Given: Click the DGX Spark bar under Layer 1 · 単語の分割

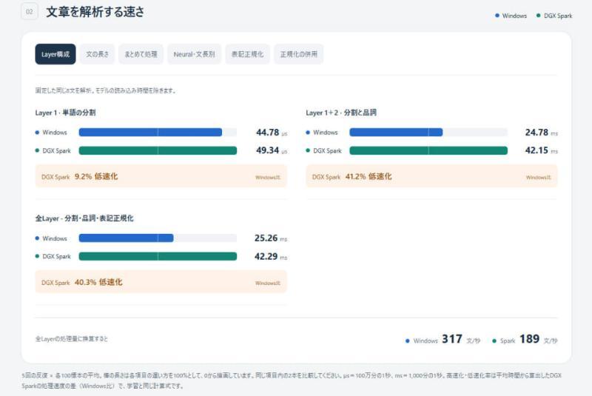Looking at the screenshot, I should tap(158, 150).
